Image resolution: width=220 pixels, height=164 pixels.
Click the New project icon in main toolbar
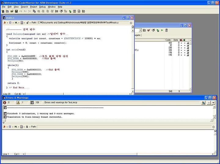7,11
